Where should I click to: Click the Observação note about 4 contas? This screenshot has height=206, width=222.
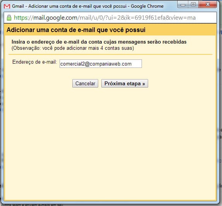pos(73,48)
